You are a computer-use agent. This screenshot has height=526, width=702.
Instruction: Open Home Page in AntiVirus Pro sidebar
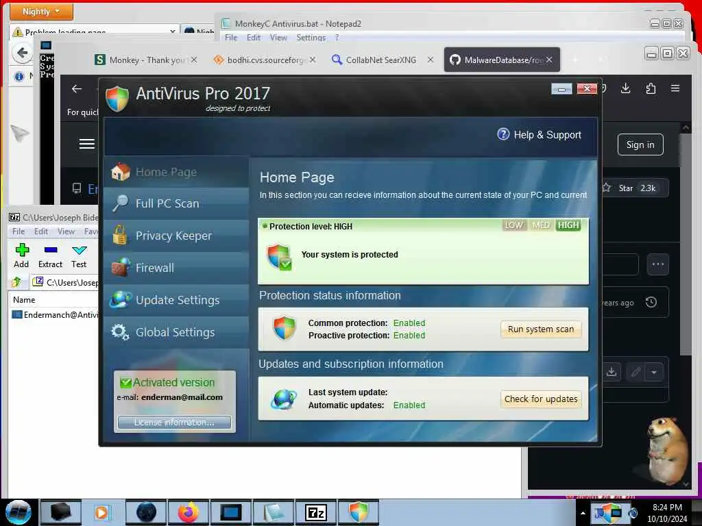coord(176,172)
